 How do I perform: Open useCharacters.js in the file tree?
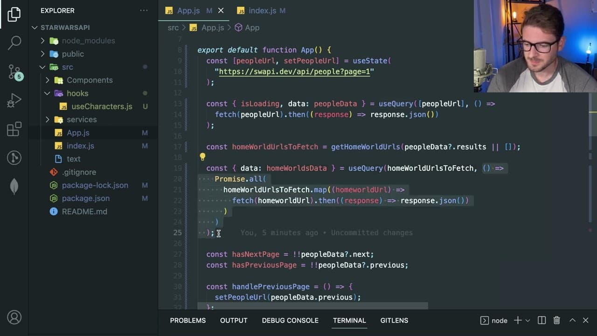(x=102, y=106)
